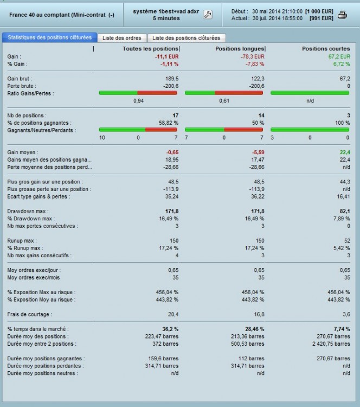Click Gagnants/Neutres/Perdants bar for long positions
The width and height of the screenshot is (360, 407).
(x=224, y=130)
